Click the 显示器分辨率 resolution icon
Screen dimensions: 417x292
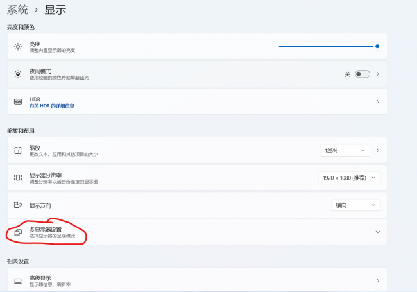click(18, 178)
